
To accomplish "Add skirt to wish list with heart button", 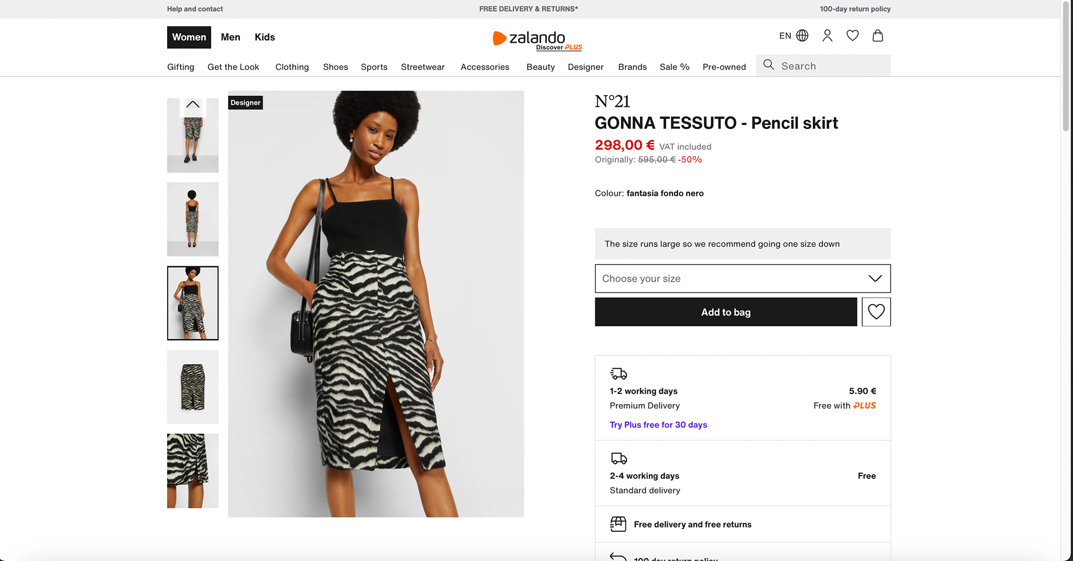I will point(876,312).
